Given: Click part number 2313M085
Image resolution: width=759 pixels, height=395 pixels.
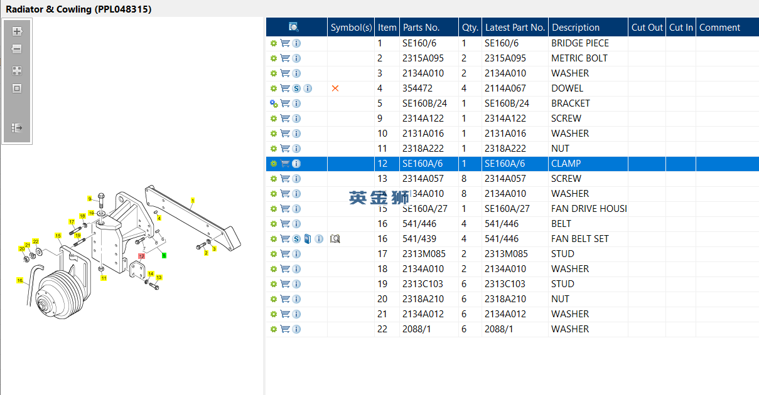Looking at the screenshot, I should (x=424, y=254).
